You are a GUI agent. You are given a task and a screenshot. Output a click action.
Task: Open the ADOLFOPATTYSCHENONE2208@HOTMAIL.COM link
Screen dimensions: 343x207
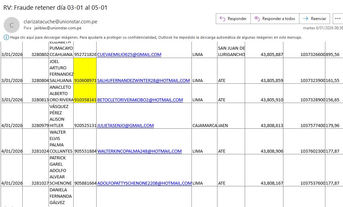point(144,183)
